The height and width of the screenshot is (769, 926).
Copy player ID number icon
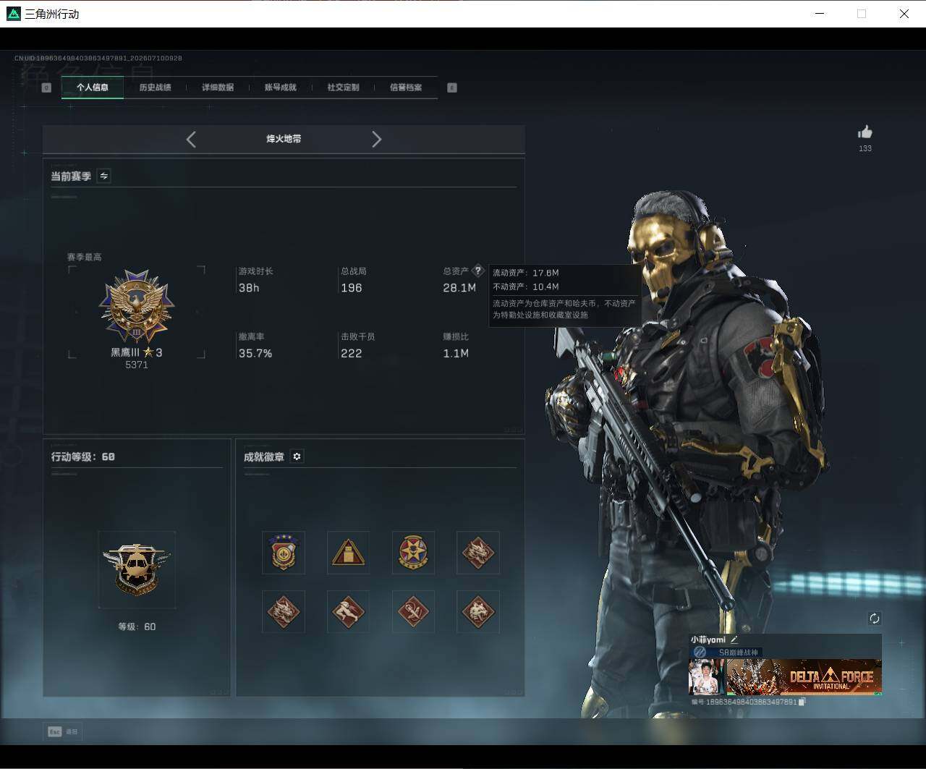tap(802, 702)
